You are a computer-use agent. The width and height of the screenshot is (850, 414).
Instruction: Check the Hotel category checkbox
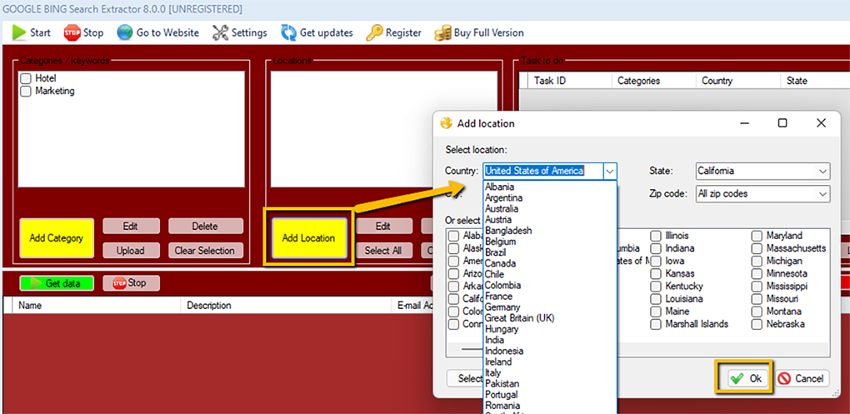pos(26,78)
